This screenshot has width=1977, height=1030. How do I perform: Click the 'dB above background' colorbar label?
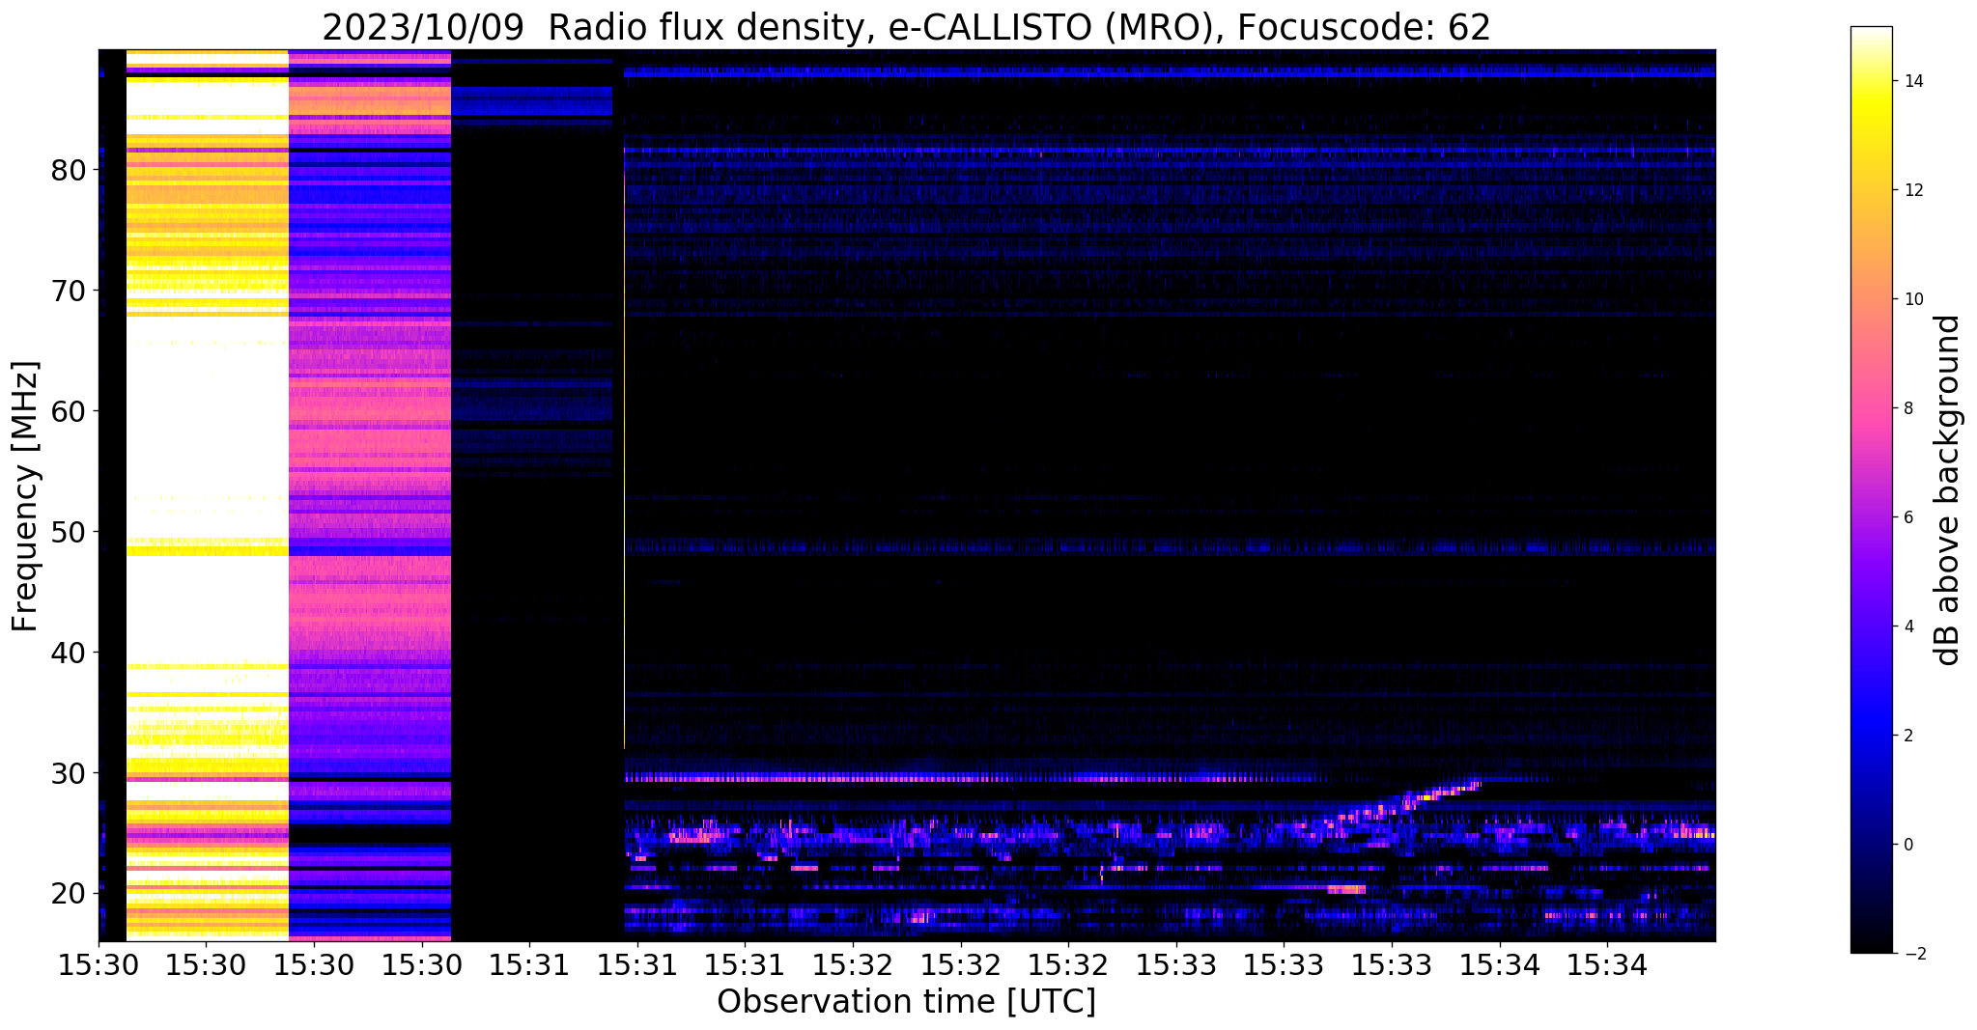[1948, 490]
